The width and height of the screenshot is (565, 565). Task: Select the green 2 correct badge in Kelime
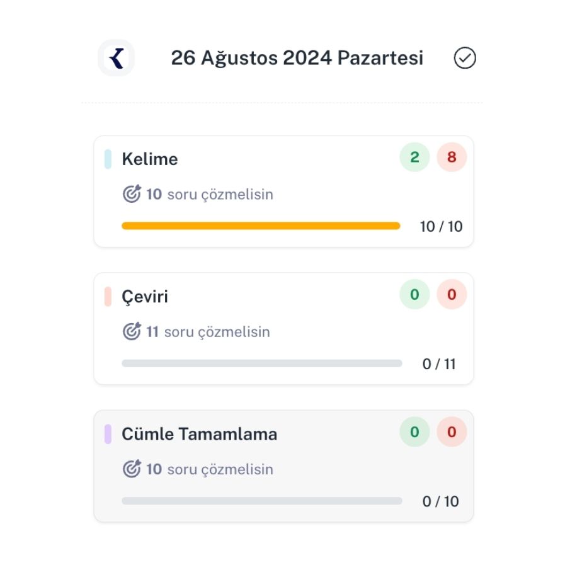click(414, 157)
